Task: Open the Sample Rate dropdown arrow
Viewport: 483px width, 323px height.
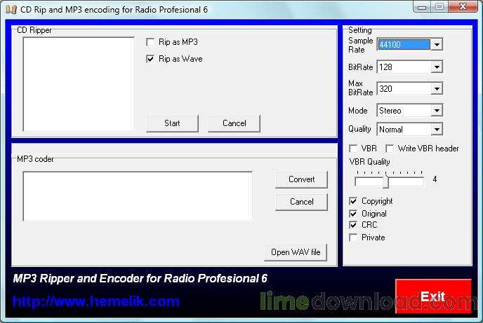Action: pos(437,45)
